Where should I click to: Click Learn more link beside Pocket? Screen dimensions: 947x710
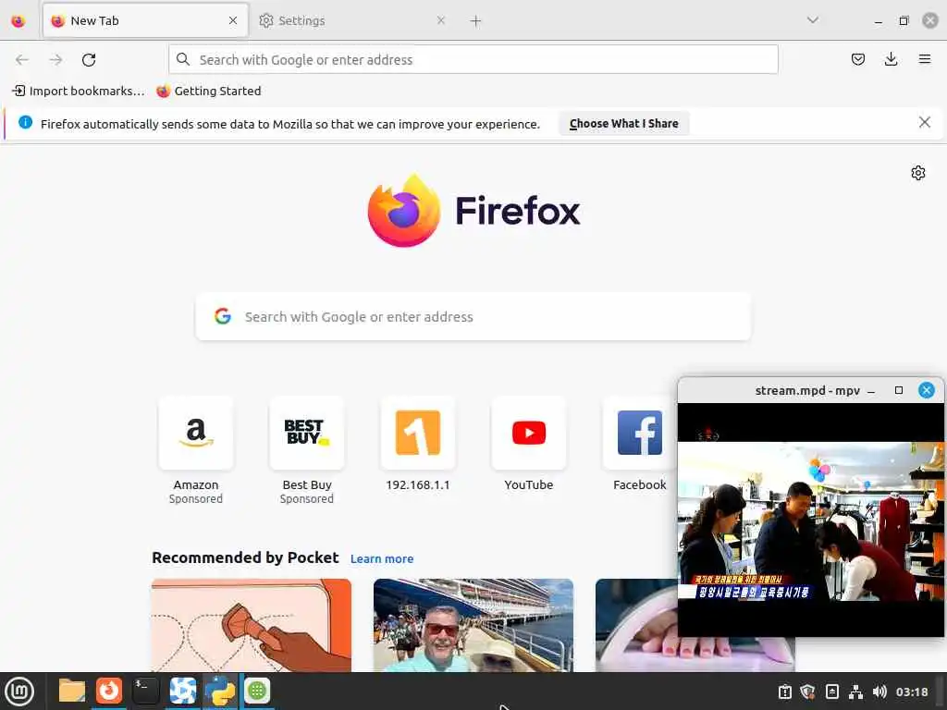coord(382,559)
